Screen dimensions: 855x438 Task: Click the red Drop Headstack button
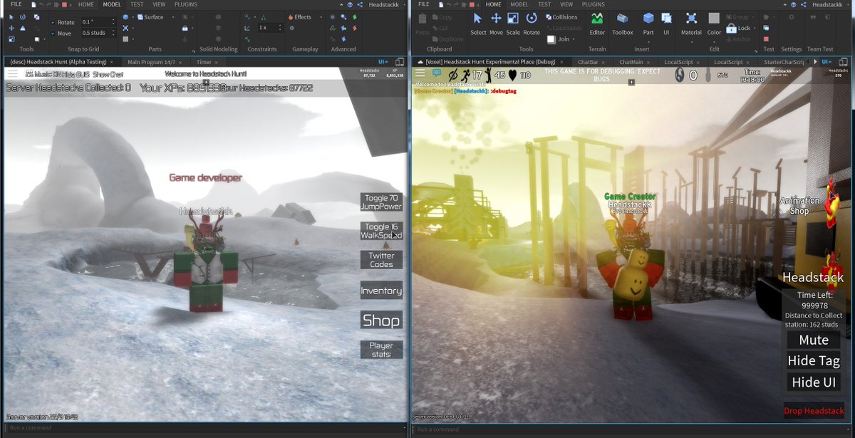(814, 411)
